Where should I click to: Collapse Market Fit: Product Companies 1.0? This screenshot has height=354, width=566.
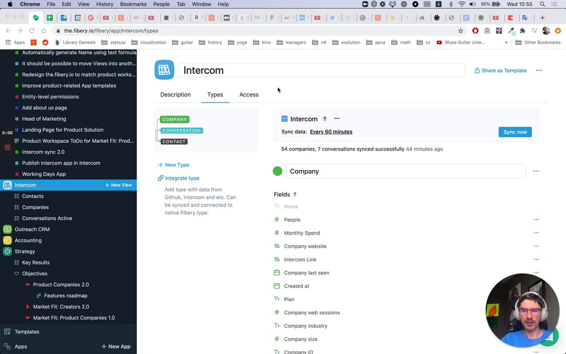[27, 318]
